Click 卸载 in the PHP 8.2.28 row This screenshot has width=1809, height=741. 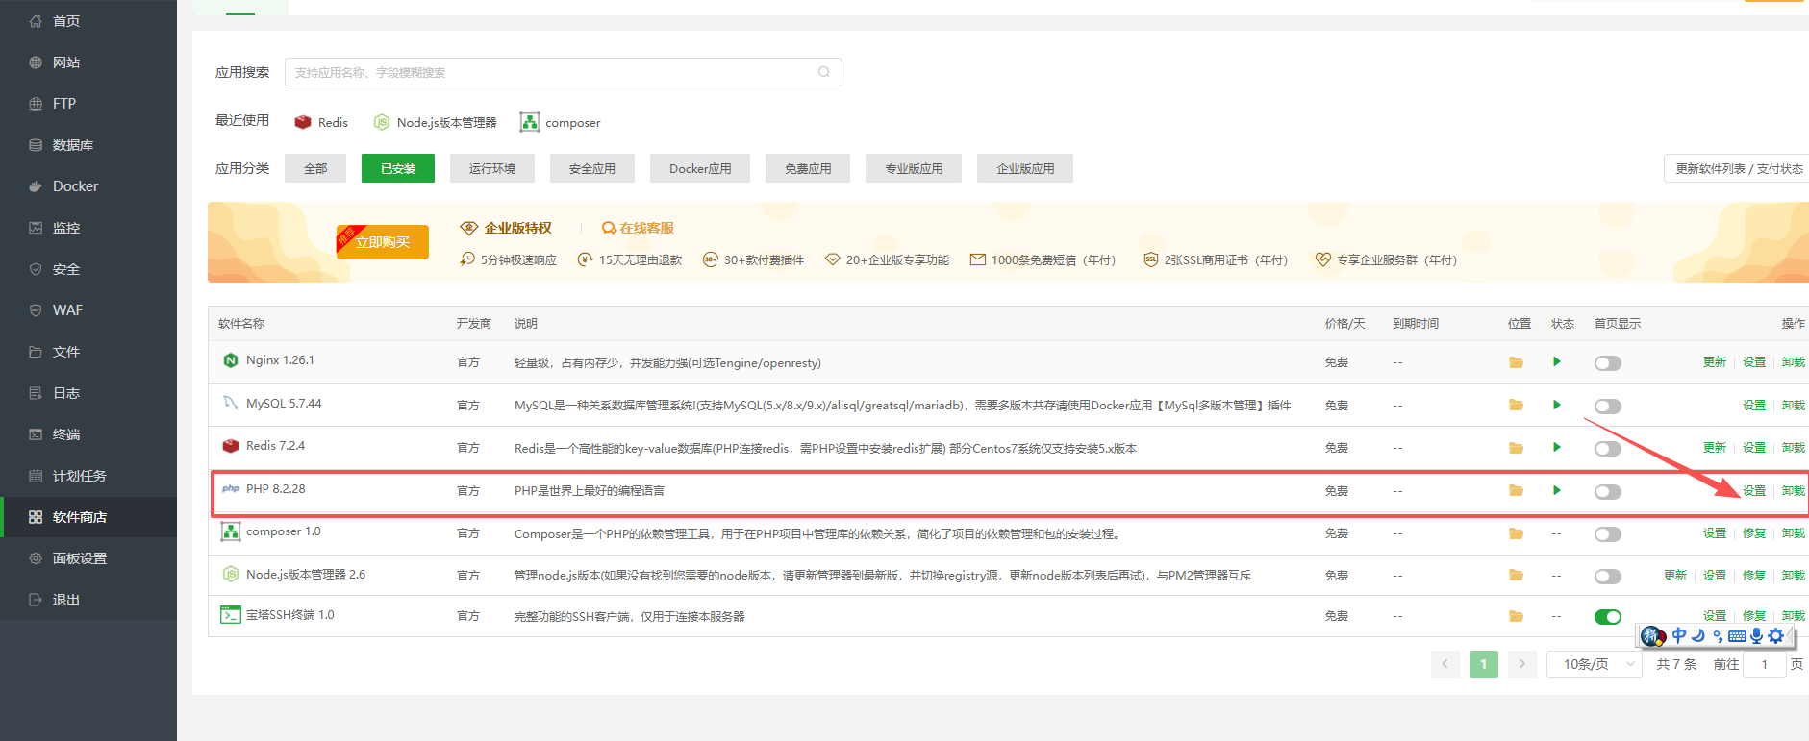1794,491
